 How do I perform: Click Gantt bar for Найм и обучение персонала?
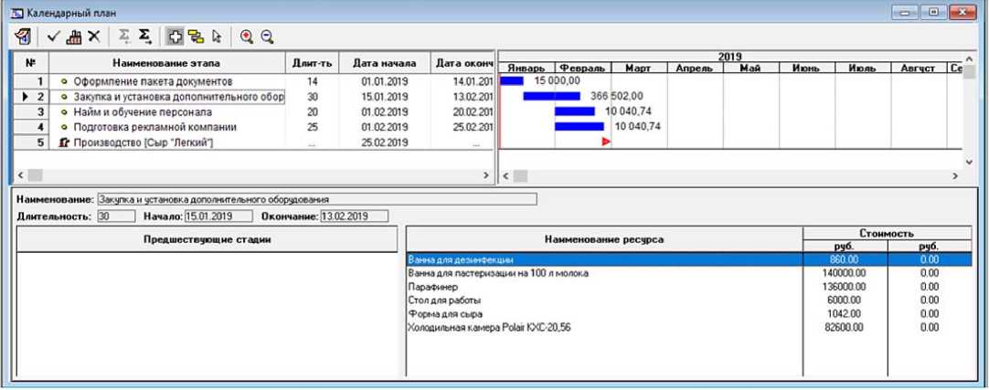click(x=575, y=111)
